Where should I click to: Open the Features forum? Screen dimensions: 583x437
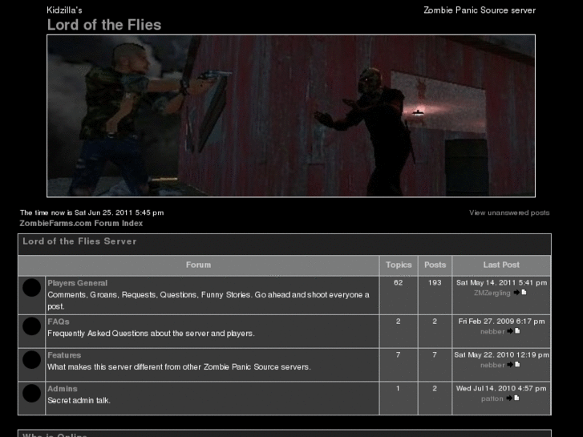click(x=64, y=355)
